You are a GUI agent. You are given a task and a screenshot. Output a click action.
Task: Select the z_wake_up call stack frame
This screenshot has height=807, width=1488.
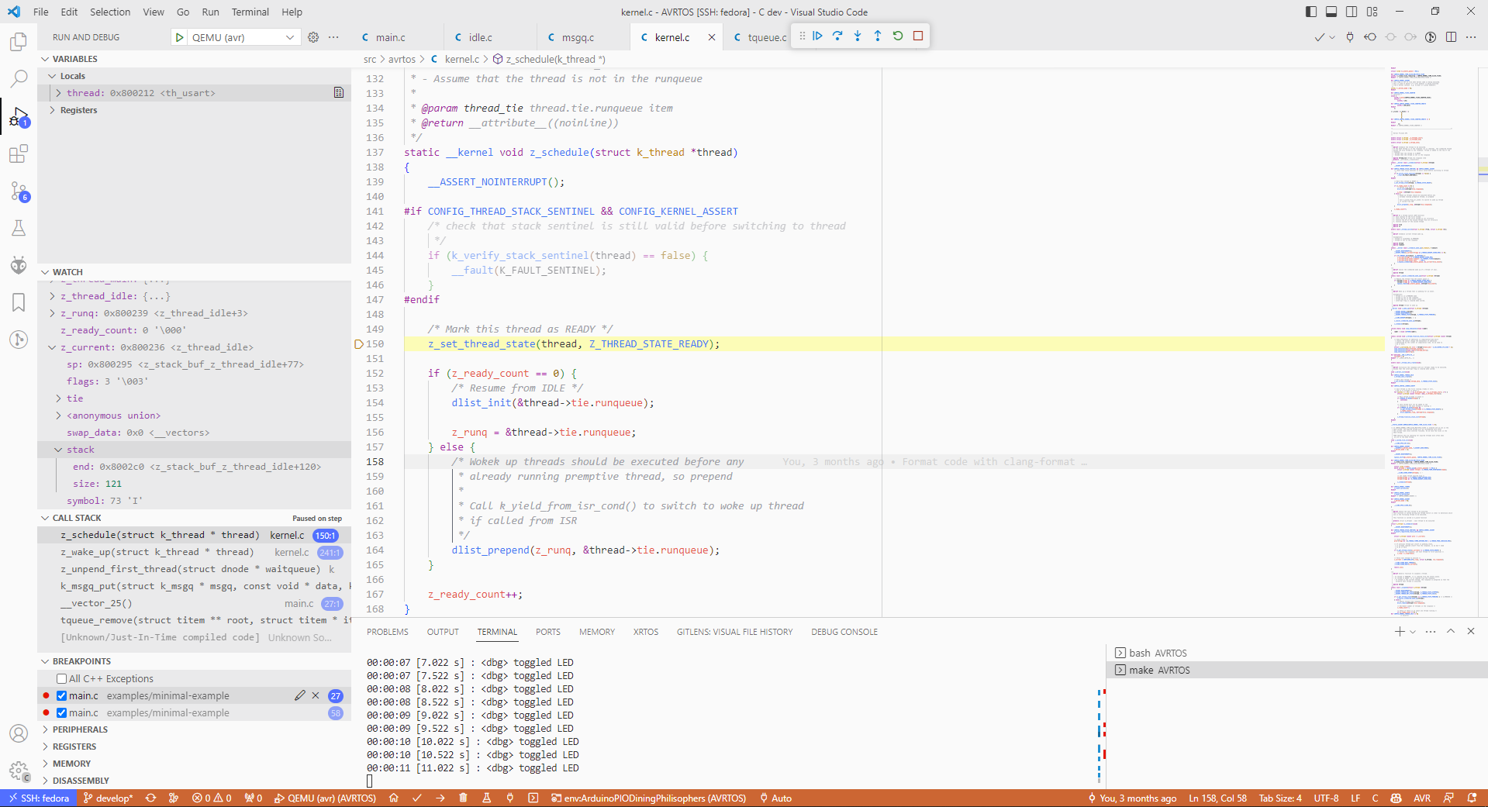pyautogui.click(x=194, y=552)
